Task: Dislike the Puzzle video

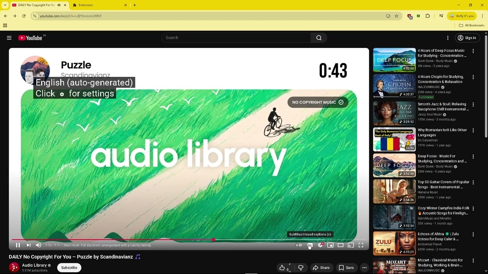Action: point(301,268)
